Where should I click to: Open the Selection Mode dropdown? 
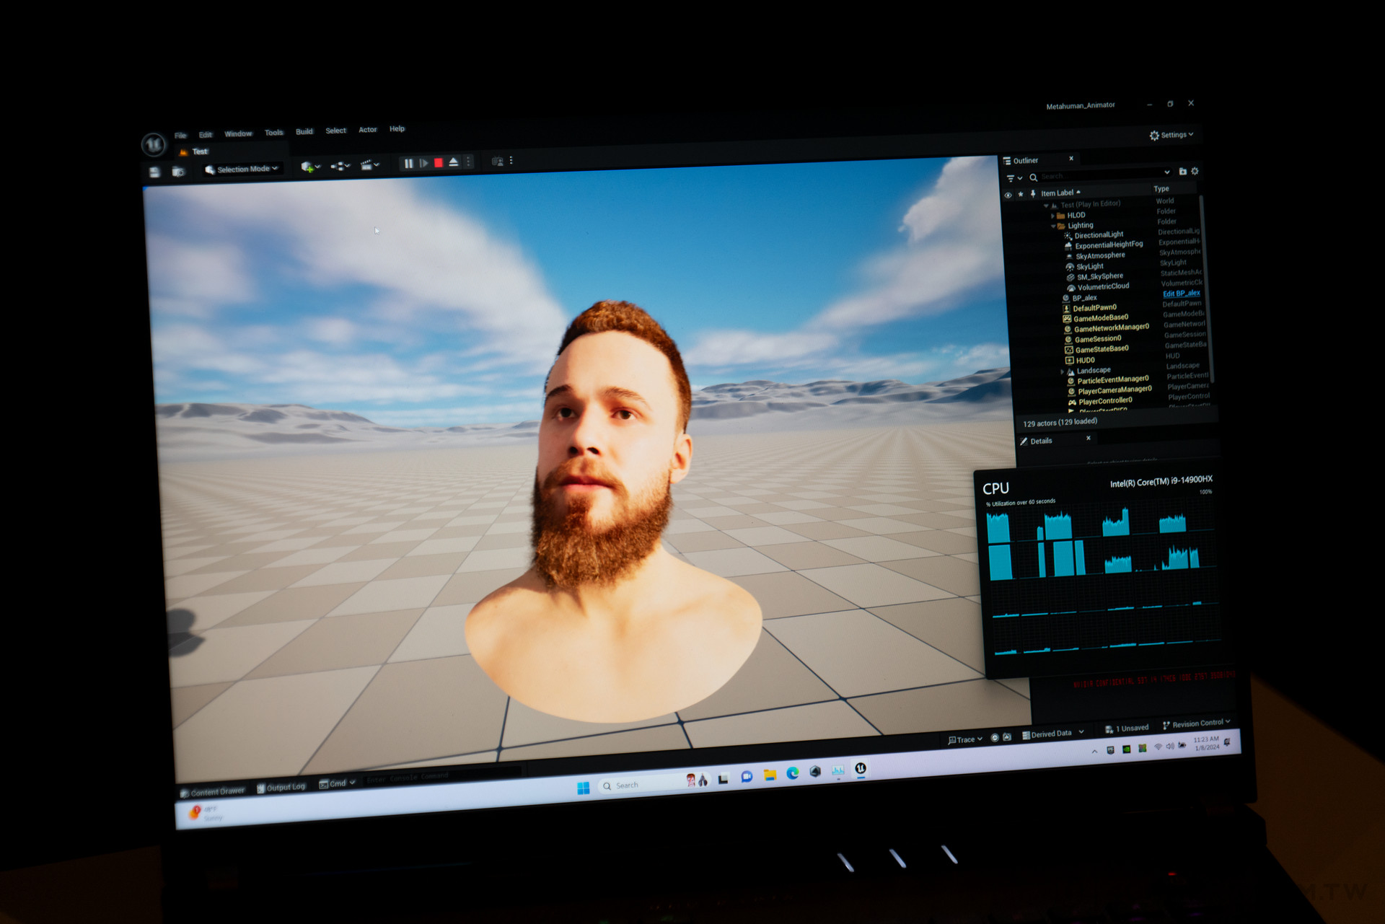(241, 169)
